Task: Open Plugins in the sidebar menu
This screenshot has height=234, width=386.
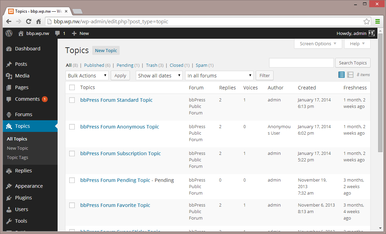Action: pyautogui.click(x=23, y=198)
